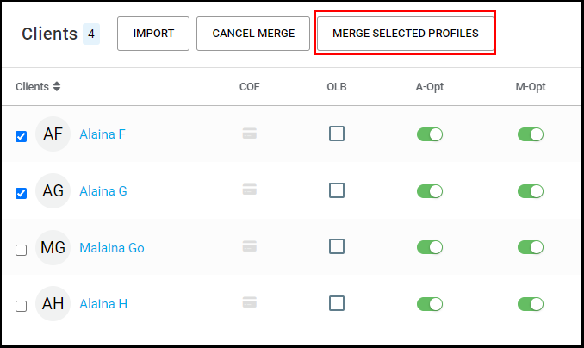
Task: Click Malaina Go's card-on-file icon
Action: (x=250, y=246)
